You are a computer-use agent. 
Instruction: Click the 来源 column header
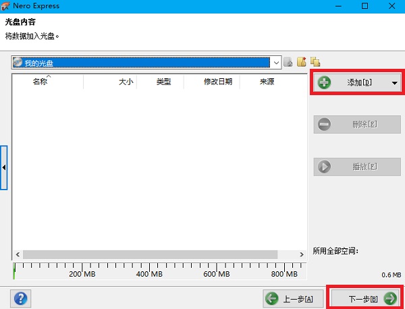pos(267,82)
